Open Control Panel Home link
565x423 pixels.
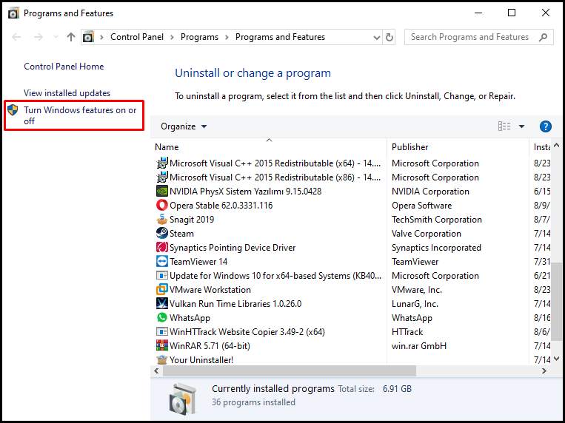coord(64,67)
